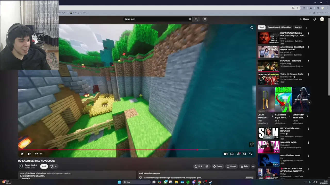Image resolution: width=330 pixels, height=185 pixels.
Task: Enter fullscreen mode
Action: click(x=250, y=154)
